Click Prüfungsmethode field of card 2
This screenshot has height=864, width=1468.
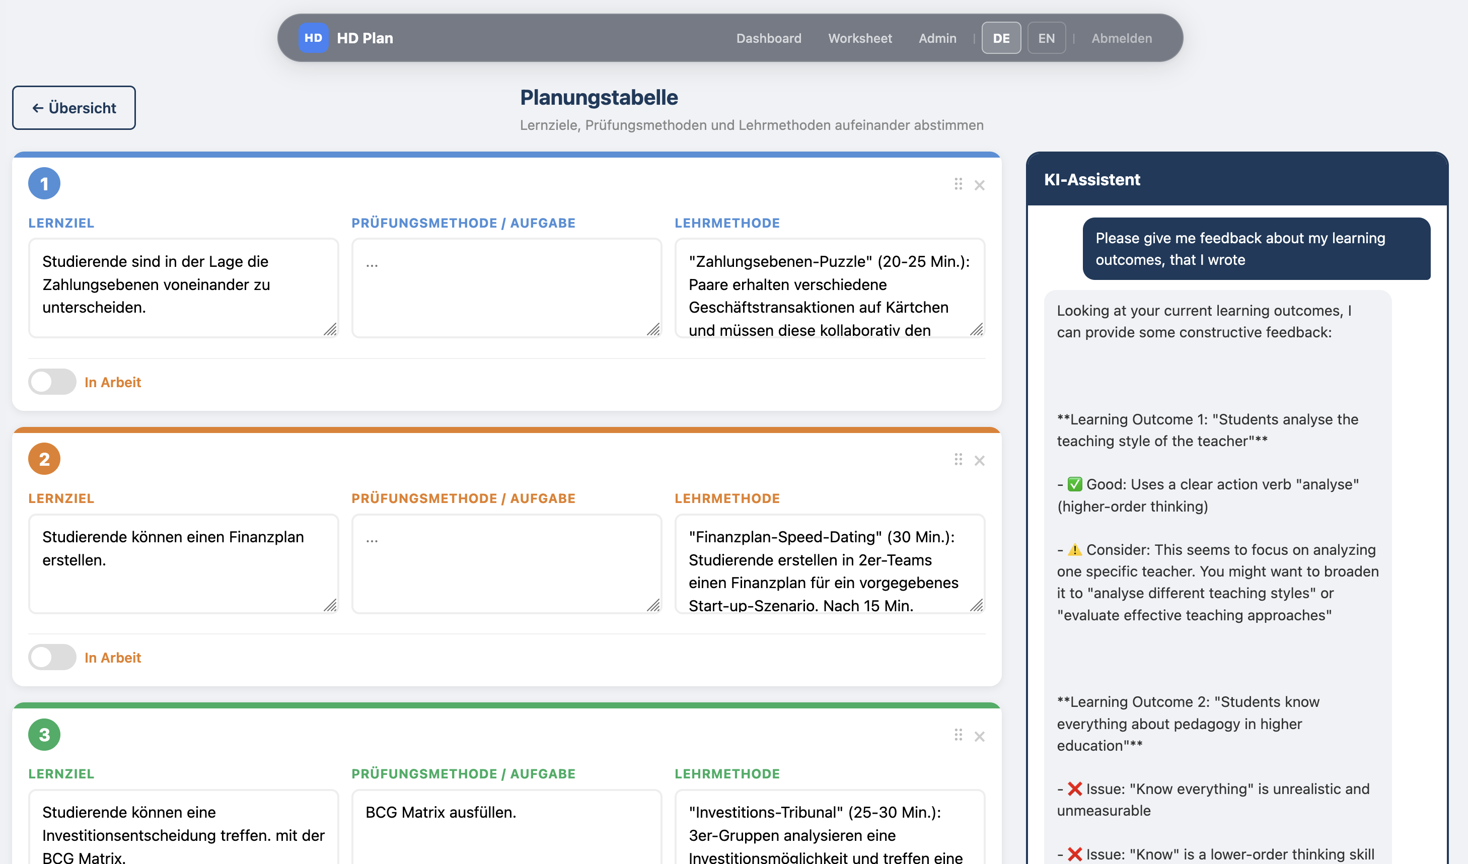tap(505, 563)
